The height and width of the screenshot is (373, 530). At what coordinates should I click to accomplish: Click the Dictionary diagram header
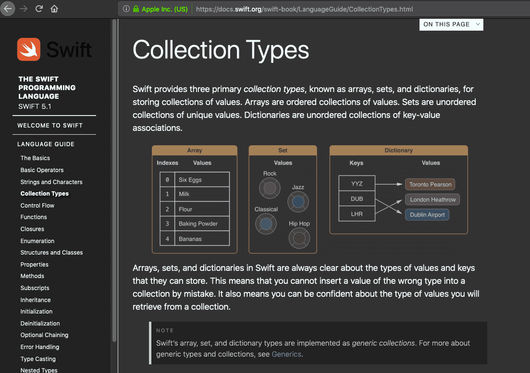(399, 151)
